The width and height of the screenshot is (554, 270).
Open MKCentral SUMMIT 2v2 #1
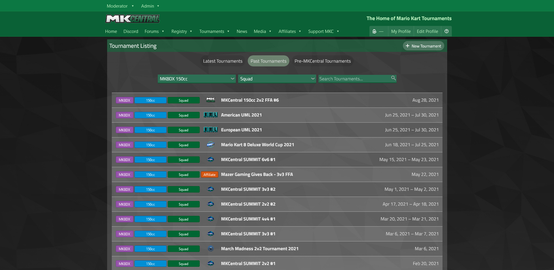248,264
